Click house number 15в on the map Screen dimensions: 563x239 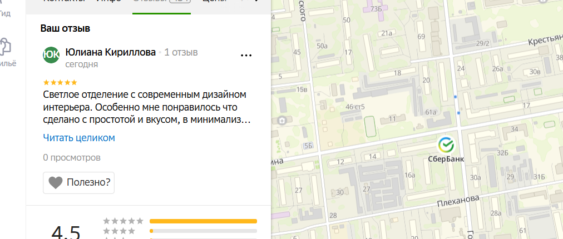tap(302, 89)
